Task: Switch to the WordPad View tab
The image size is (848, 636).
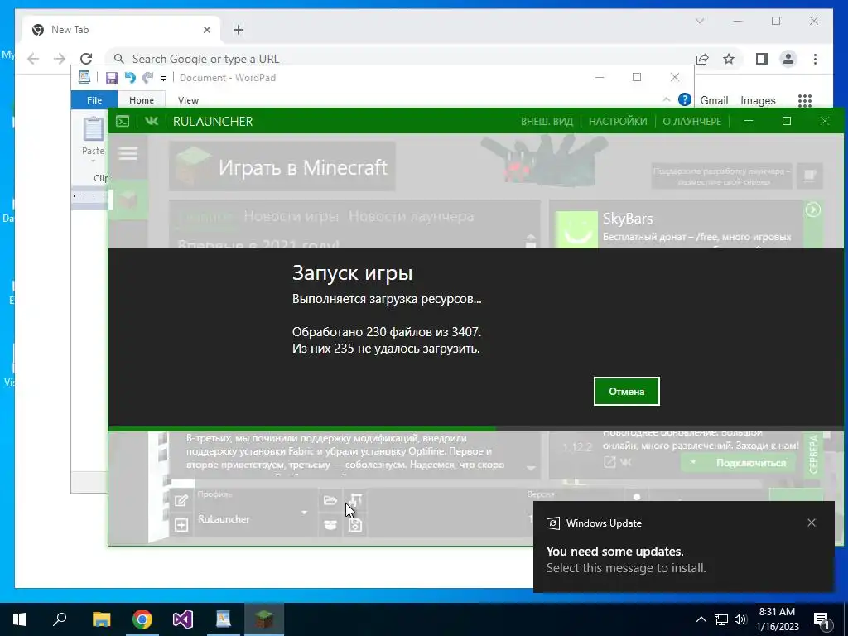Action: 188,100
